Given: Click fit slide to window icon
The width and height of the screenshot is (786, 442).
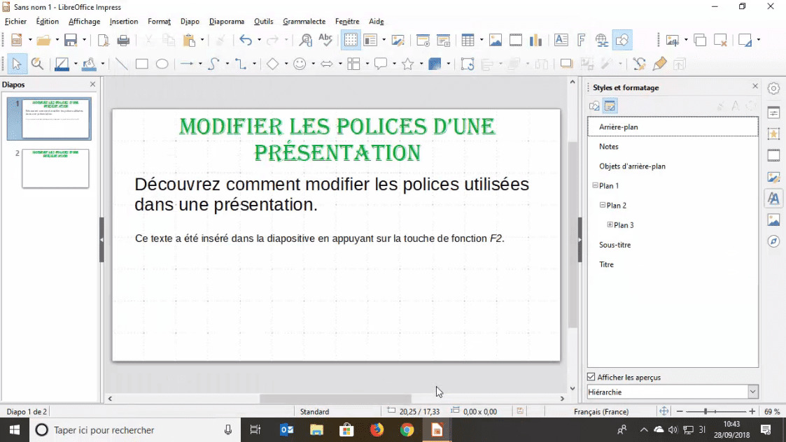Looking at the screenshot, I should tap(664, 411).
